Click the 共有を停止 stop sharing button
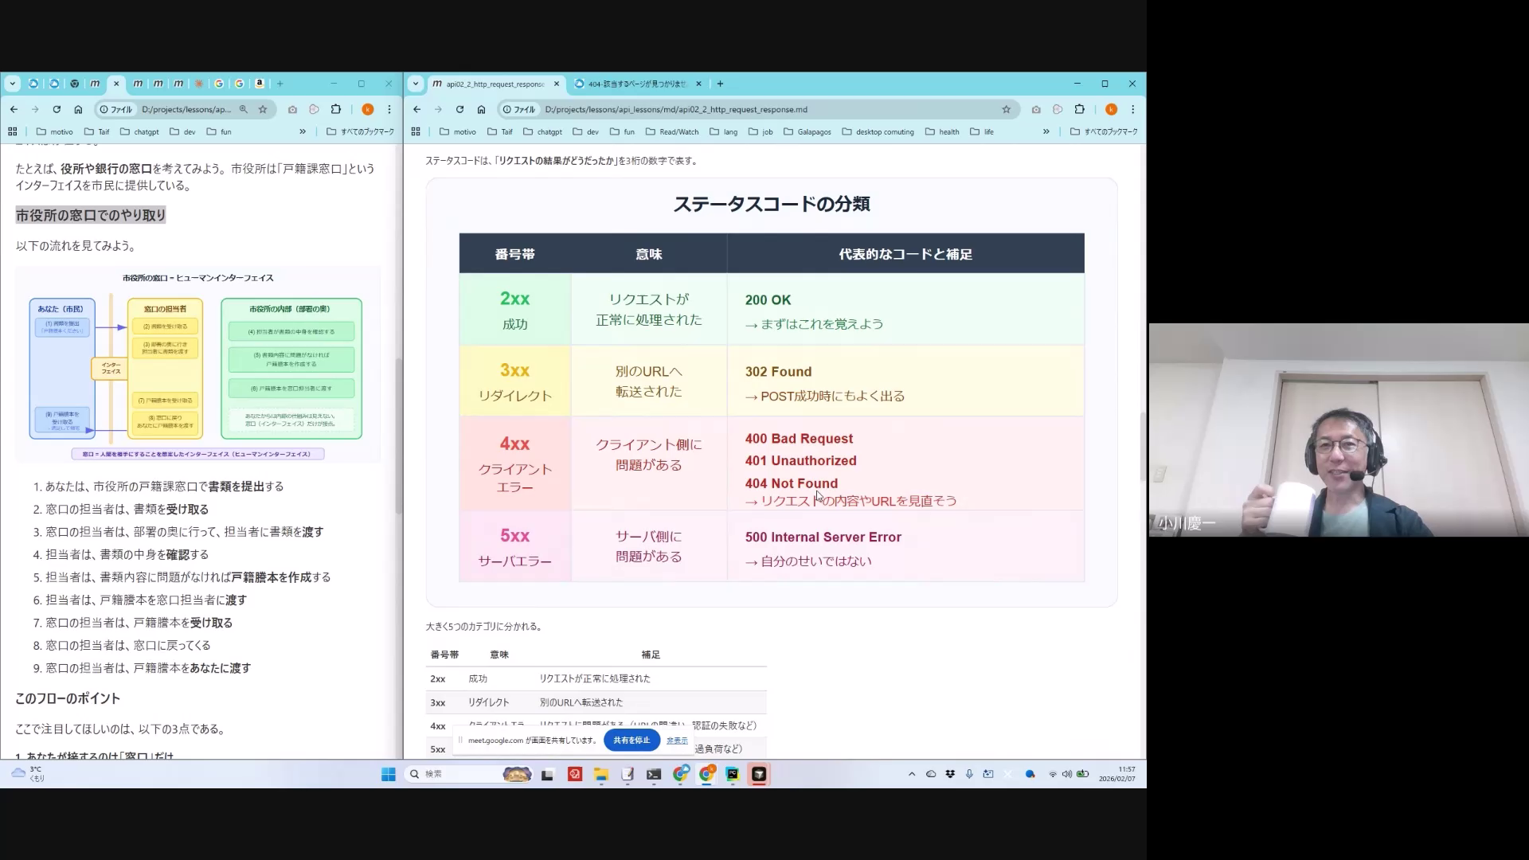Screen dimensions: 1529x860 coord(632,740)
